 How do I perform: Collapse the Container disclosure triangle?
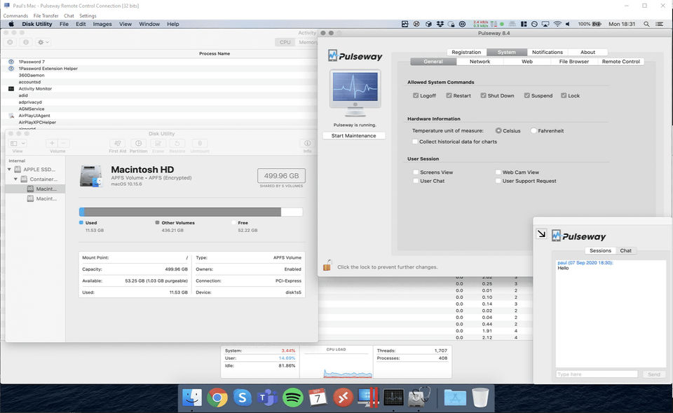[16, 179]
